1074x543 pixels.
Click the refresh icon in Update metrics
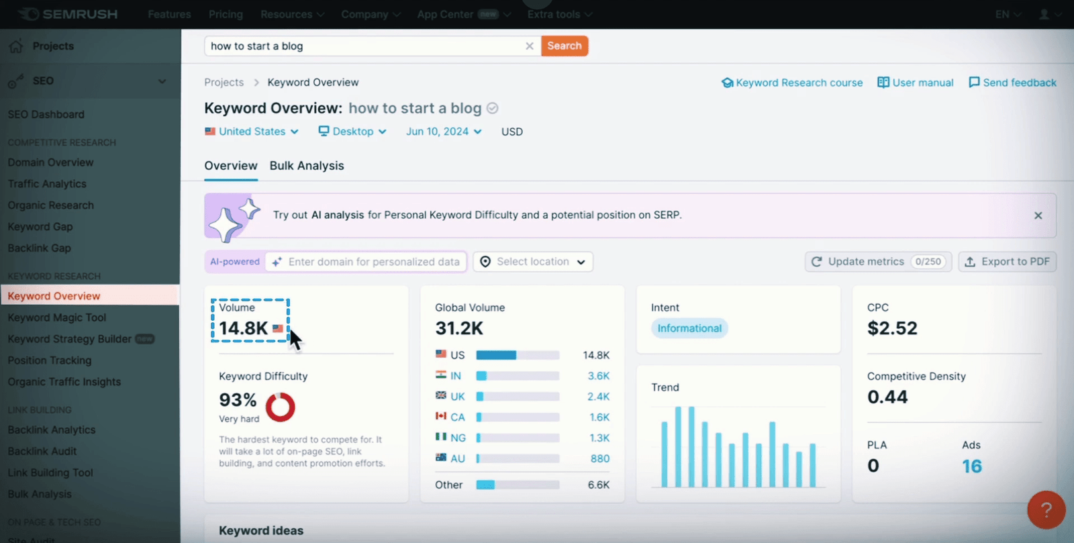[817, 262]
